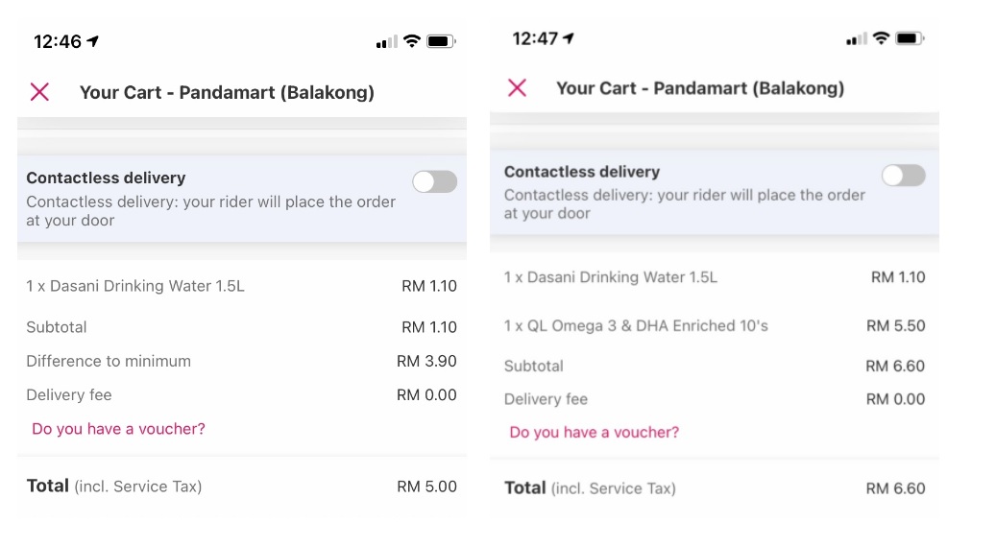Tap the voucher link in the left cart
The image size is (996, 546).
[118, 429]
